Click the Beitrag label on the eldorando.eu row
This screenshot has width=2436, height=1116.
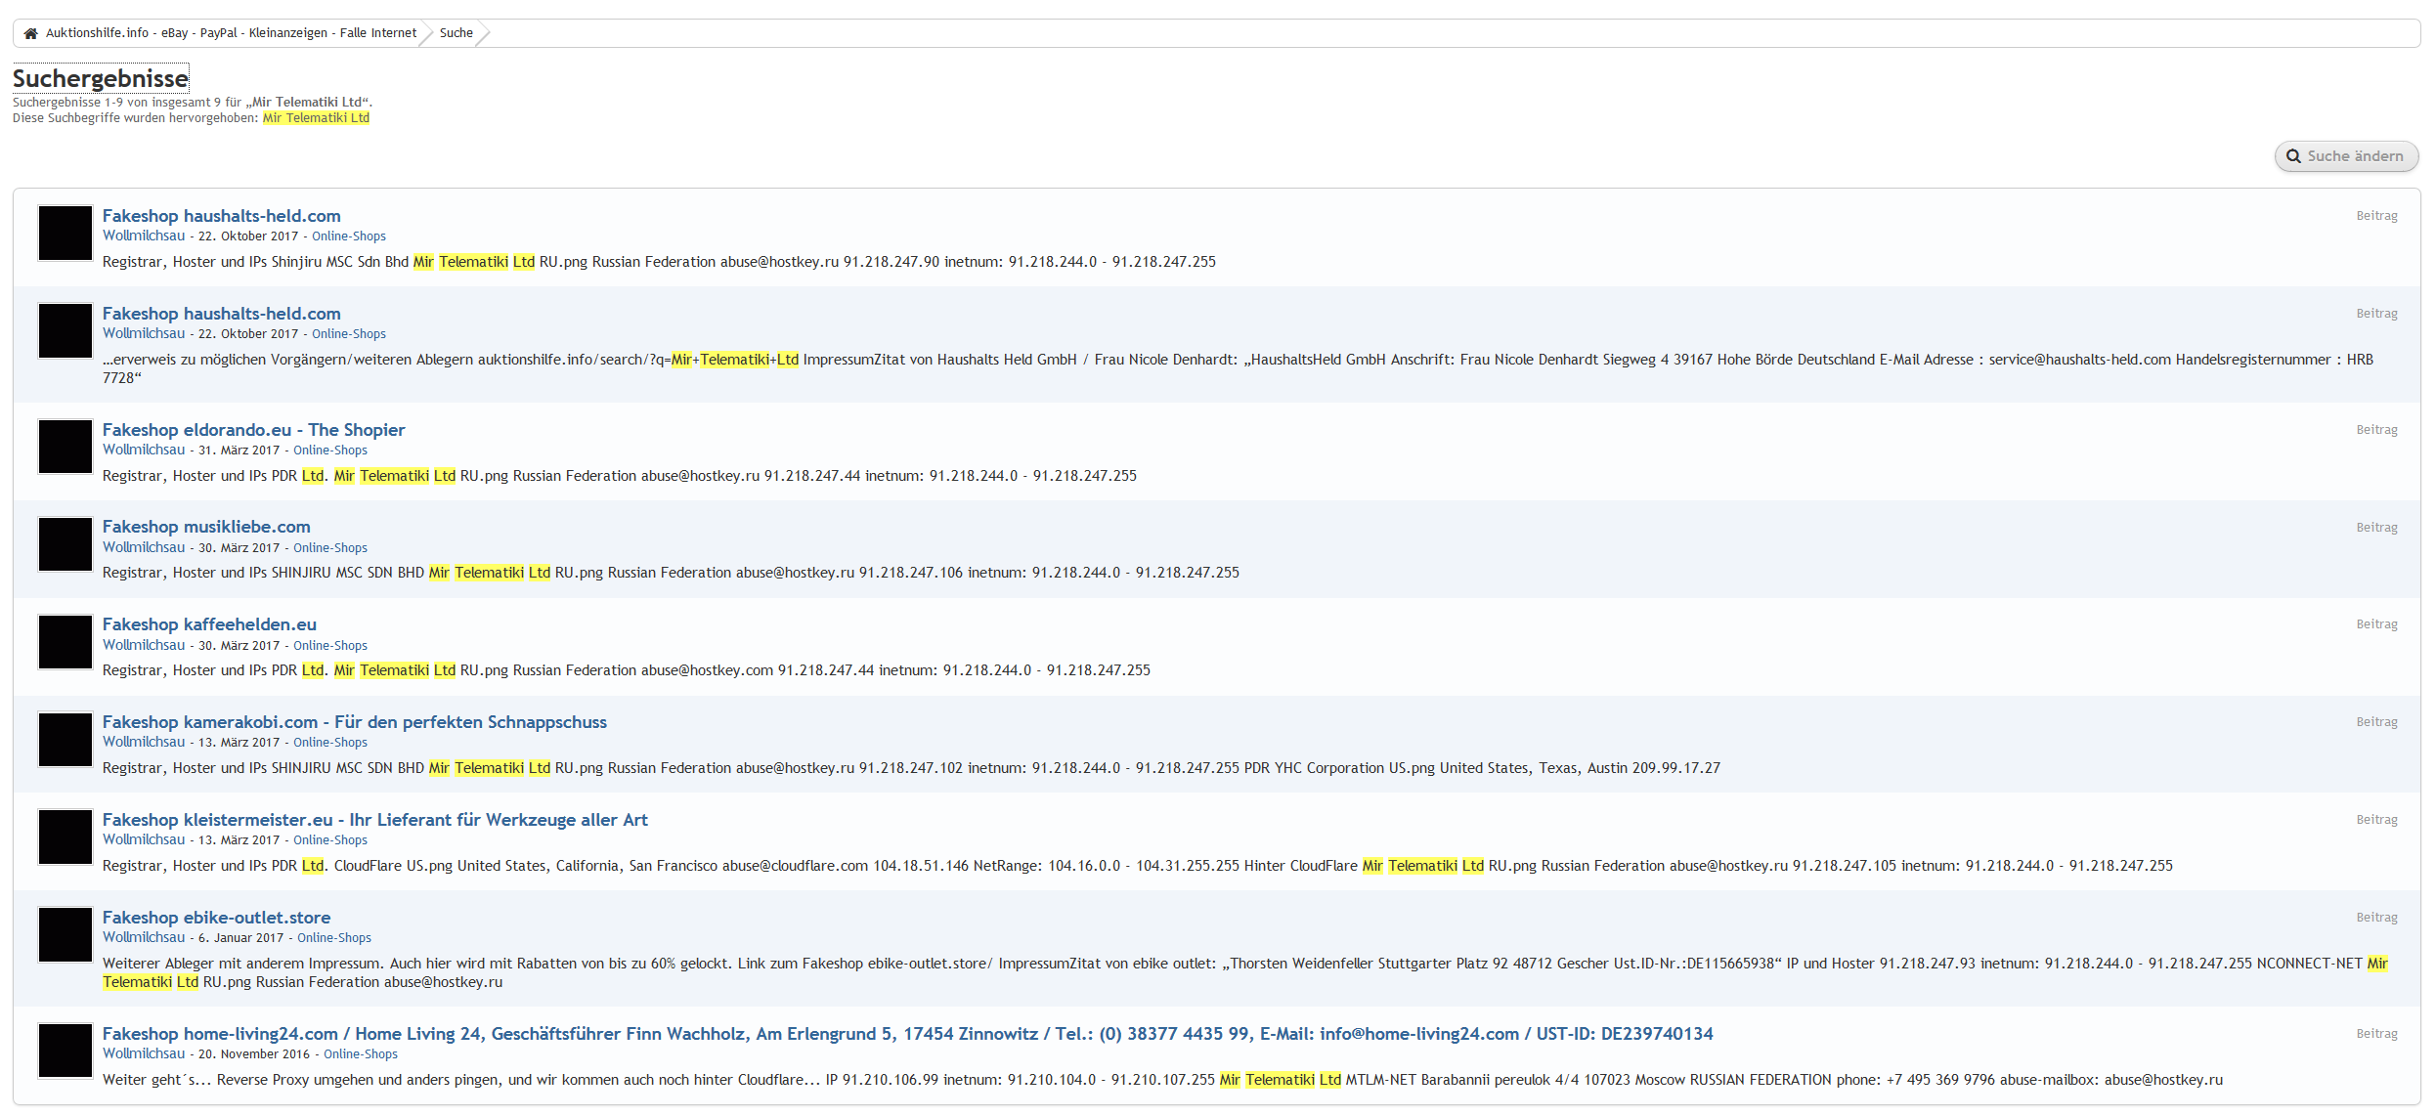coord(2376,430)
